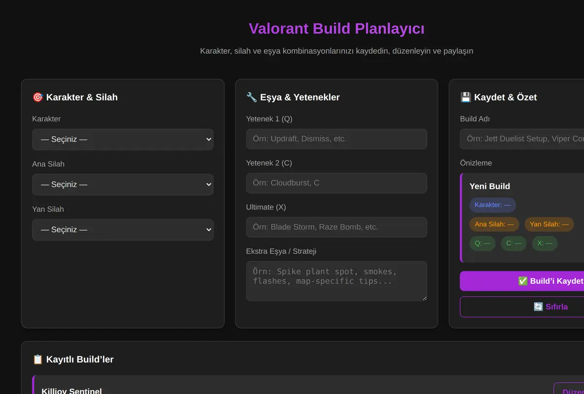Click the Killjoy Sentinel saved build title
584x394 pixels.
(72, 391)
